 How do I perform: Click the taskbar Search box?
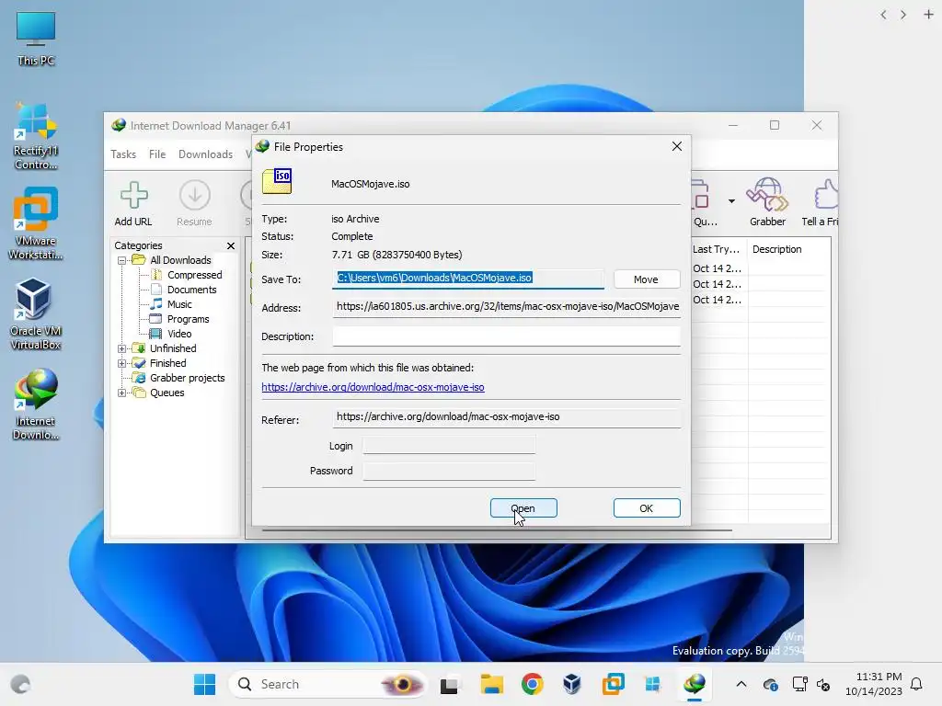(327, 684)
